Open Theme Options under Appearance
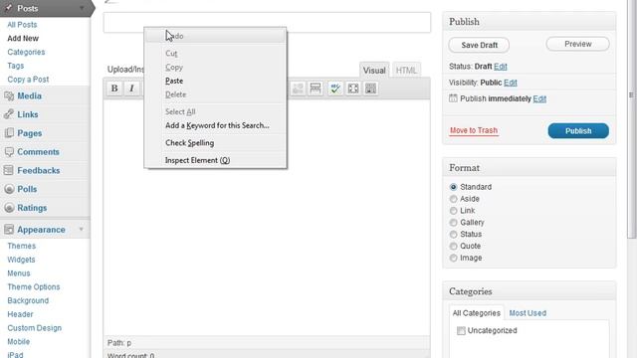The height and width of the screenshot is (358, 637). coord(34,287)
